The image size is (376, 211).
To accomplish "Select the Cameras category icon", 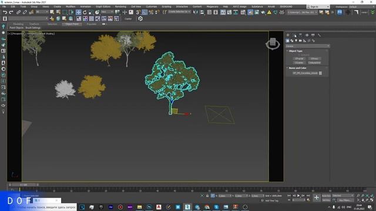I will 300,40.
